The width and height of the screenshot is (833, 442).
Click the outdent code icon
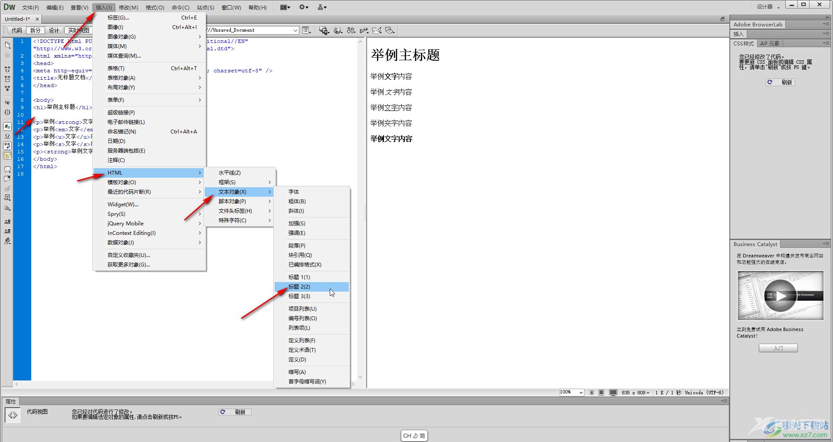click(7, 231)
